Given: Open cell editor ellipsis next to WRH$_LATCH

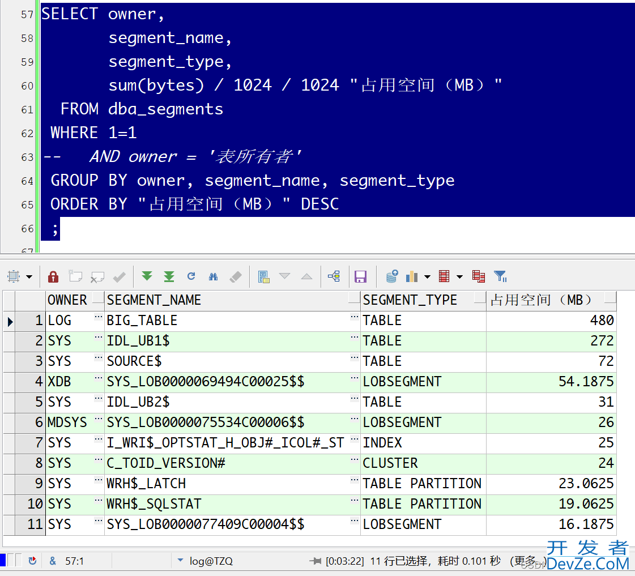Looking at the screenshot, I should point(355,480).
